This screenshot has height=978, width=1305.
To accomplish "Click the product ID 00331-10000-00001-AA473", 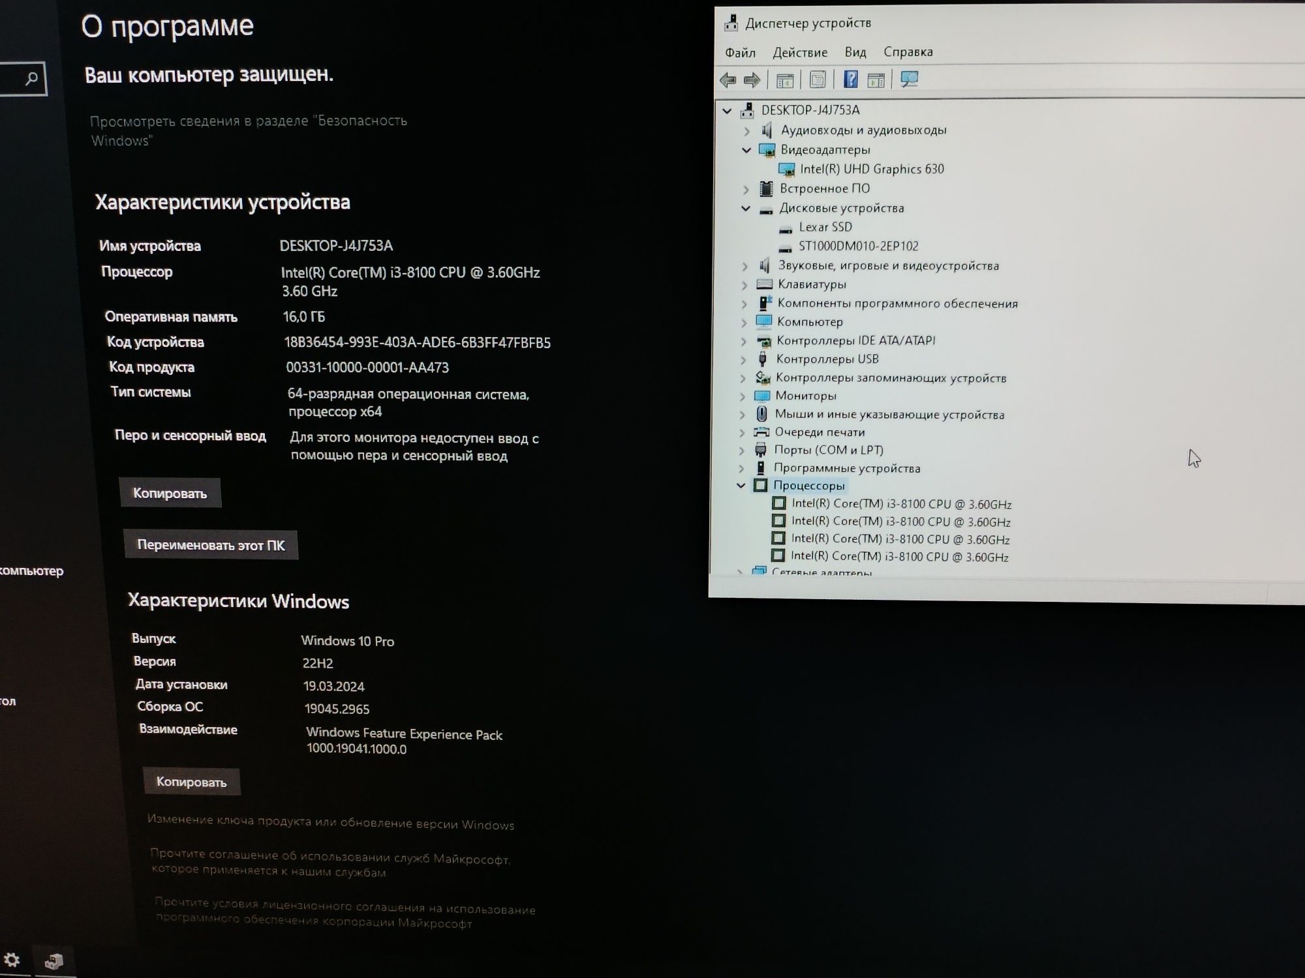I will (367, 368).
